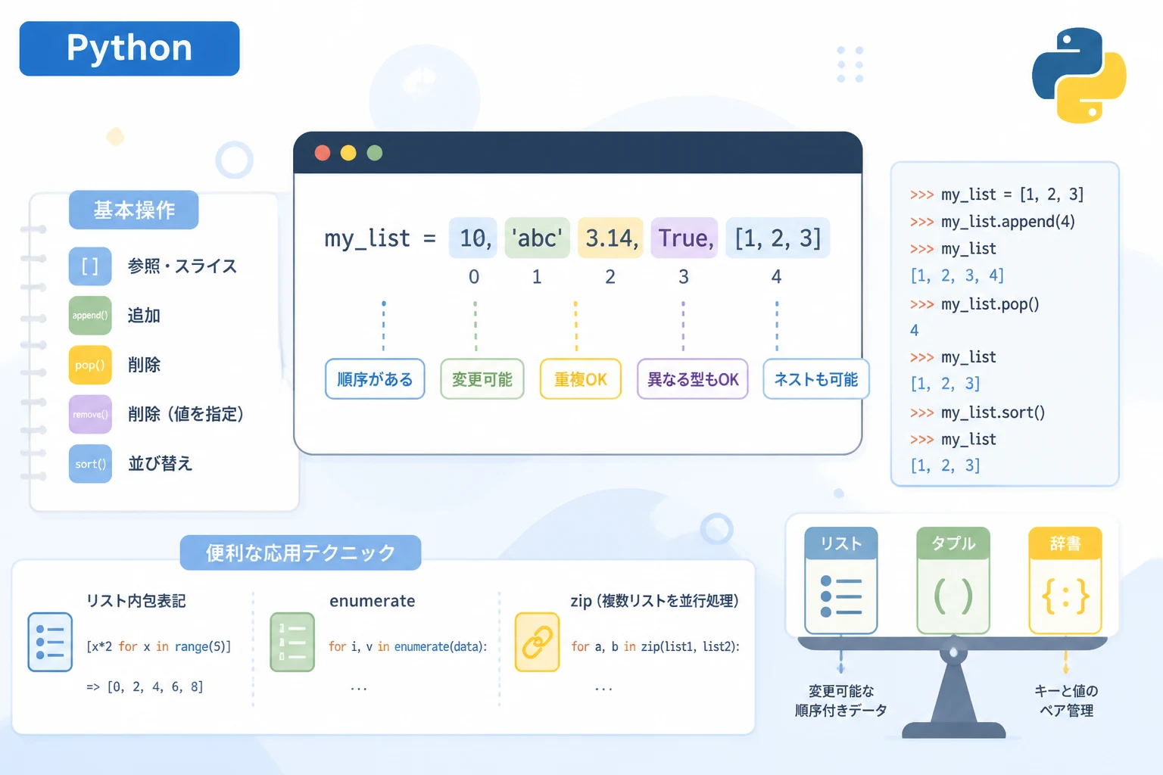1163x775 pixels.
Task: Click the my_list.sort() line
Action: coord(977,412)
